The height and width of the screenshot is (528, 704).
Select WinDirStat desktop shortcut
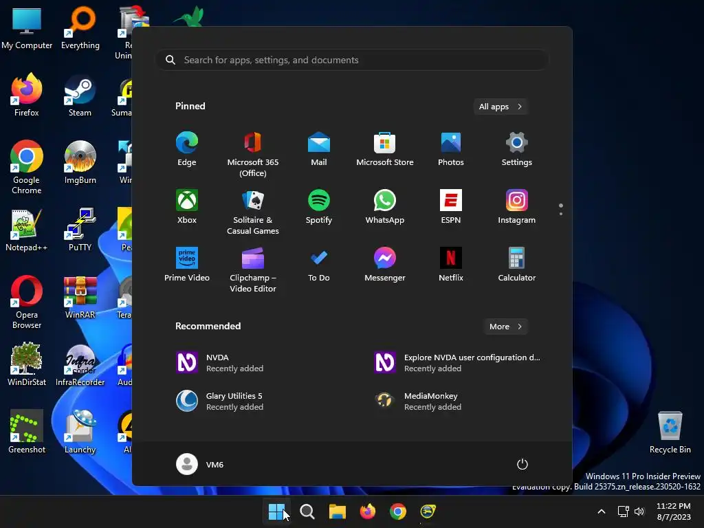27,364
